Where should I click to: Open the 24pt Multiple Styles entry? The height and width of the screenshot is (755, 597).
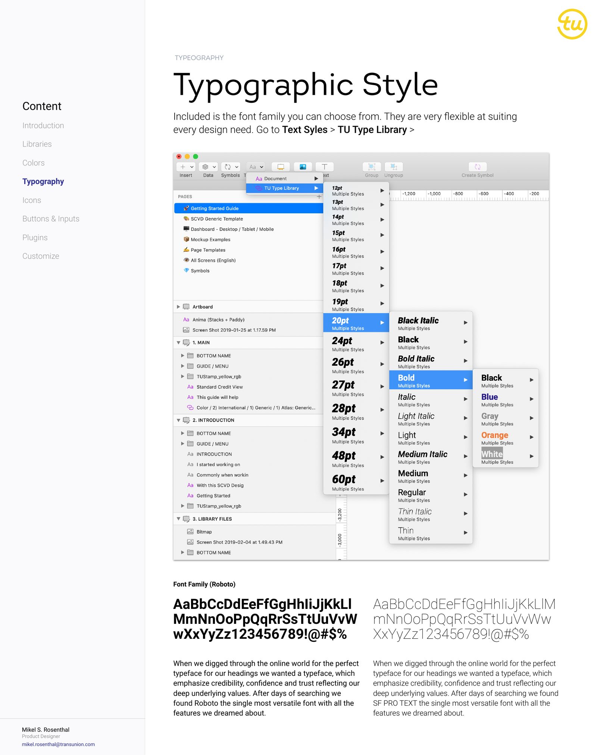point(356,344)
